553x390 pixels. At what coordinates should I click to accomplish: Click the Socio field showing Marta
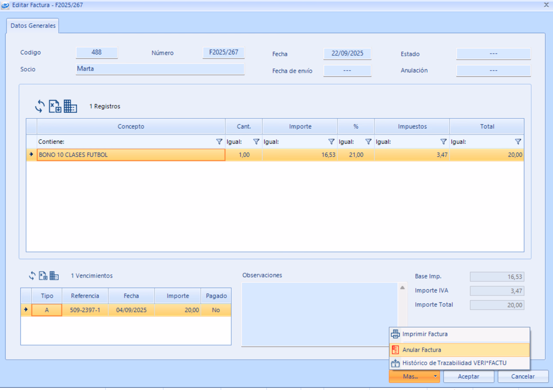click(x=160, y=69)
